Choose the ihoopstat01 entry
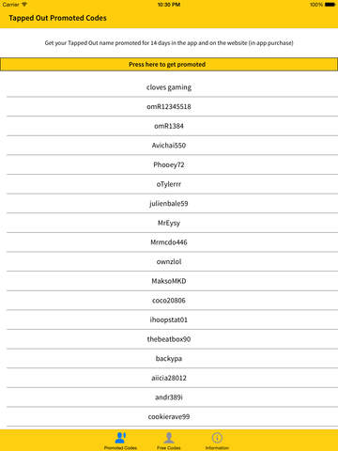The image size is (338, 451). 169,319
